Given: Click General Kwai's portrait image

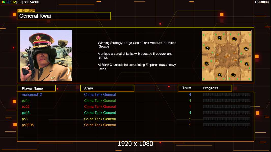Looking at the screenshot, I should coord(46,55).
